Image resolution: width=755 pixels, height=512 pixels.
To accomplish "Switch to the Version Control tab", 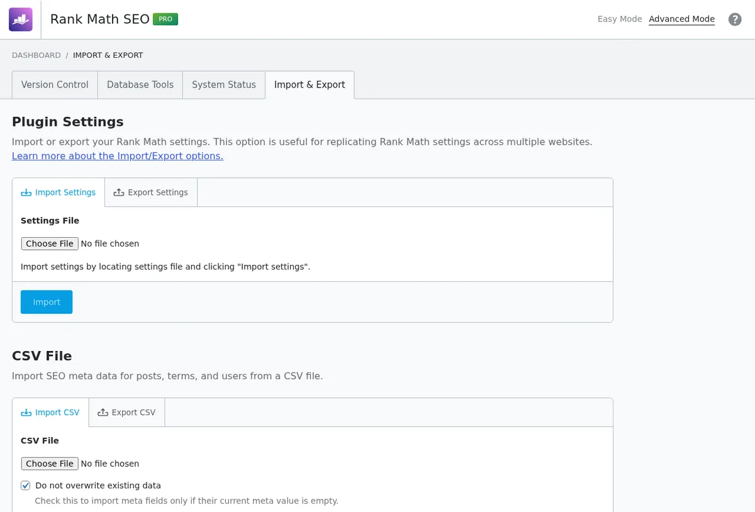I will [x=55, y=85].
